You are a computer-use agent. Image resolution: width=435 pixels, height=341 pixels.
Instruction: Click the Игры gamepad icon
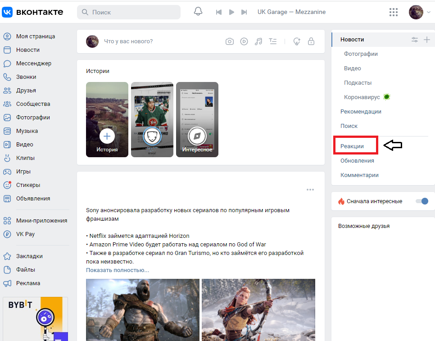7,172
